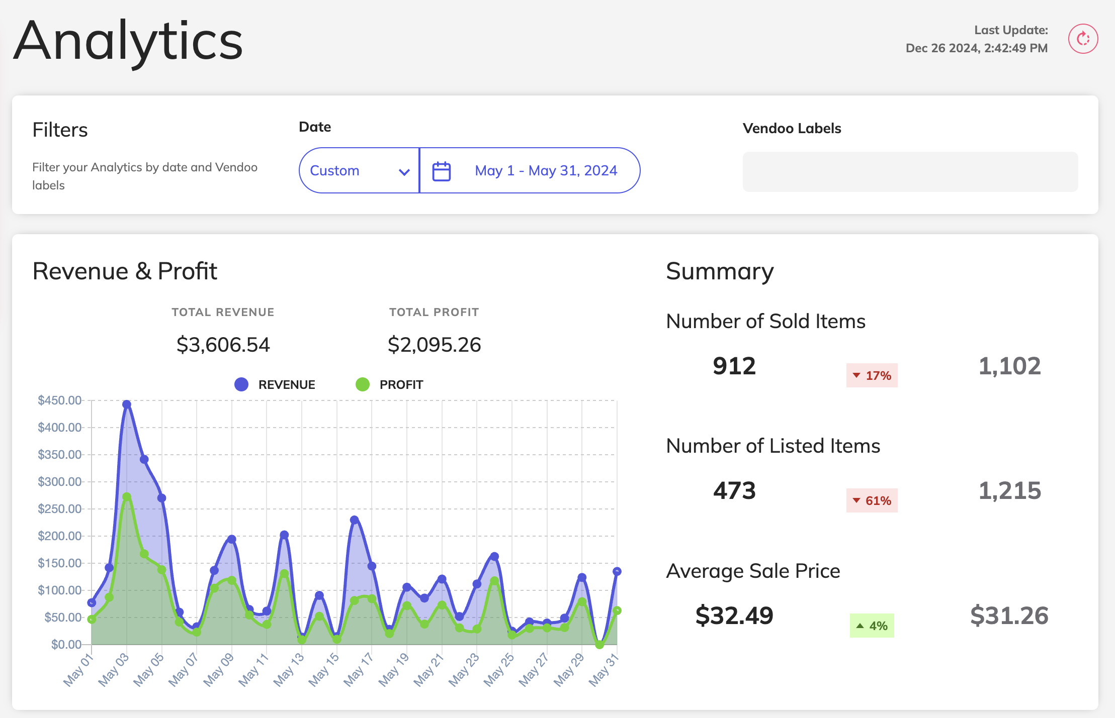
Task: Click the listed items count 473
Action: pyautogui.click(x=734, y=490)
